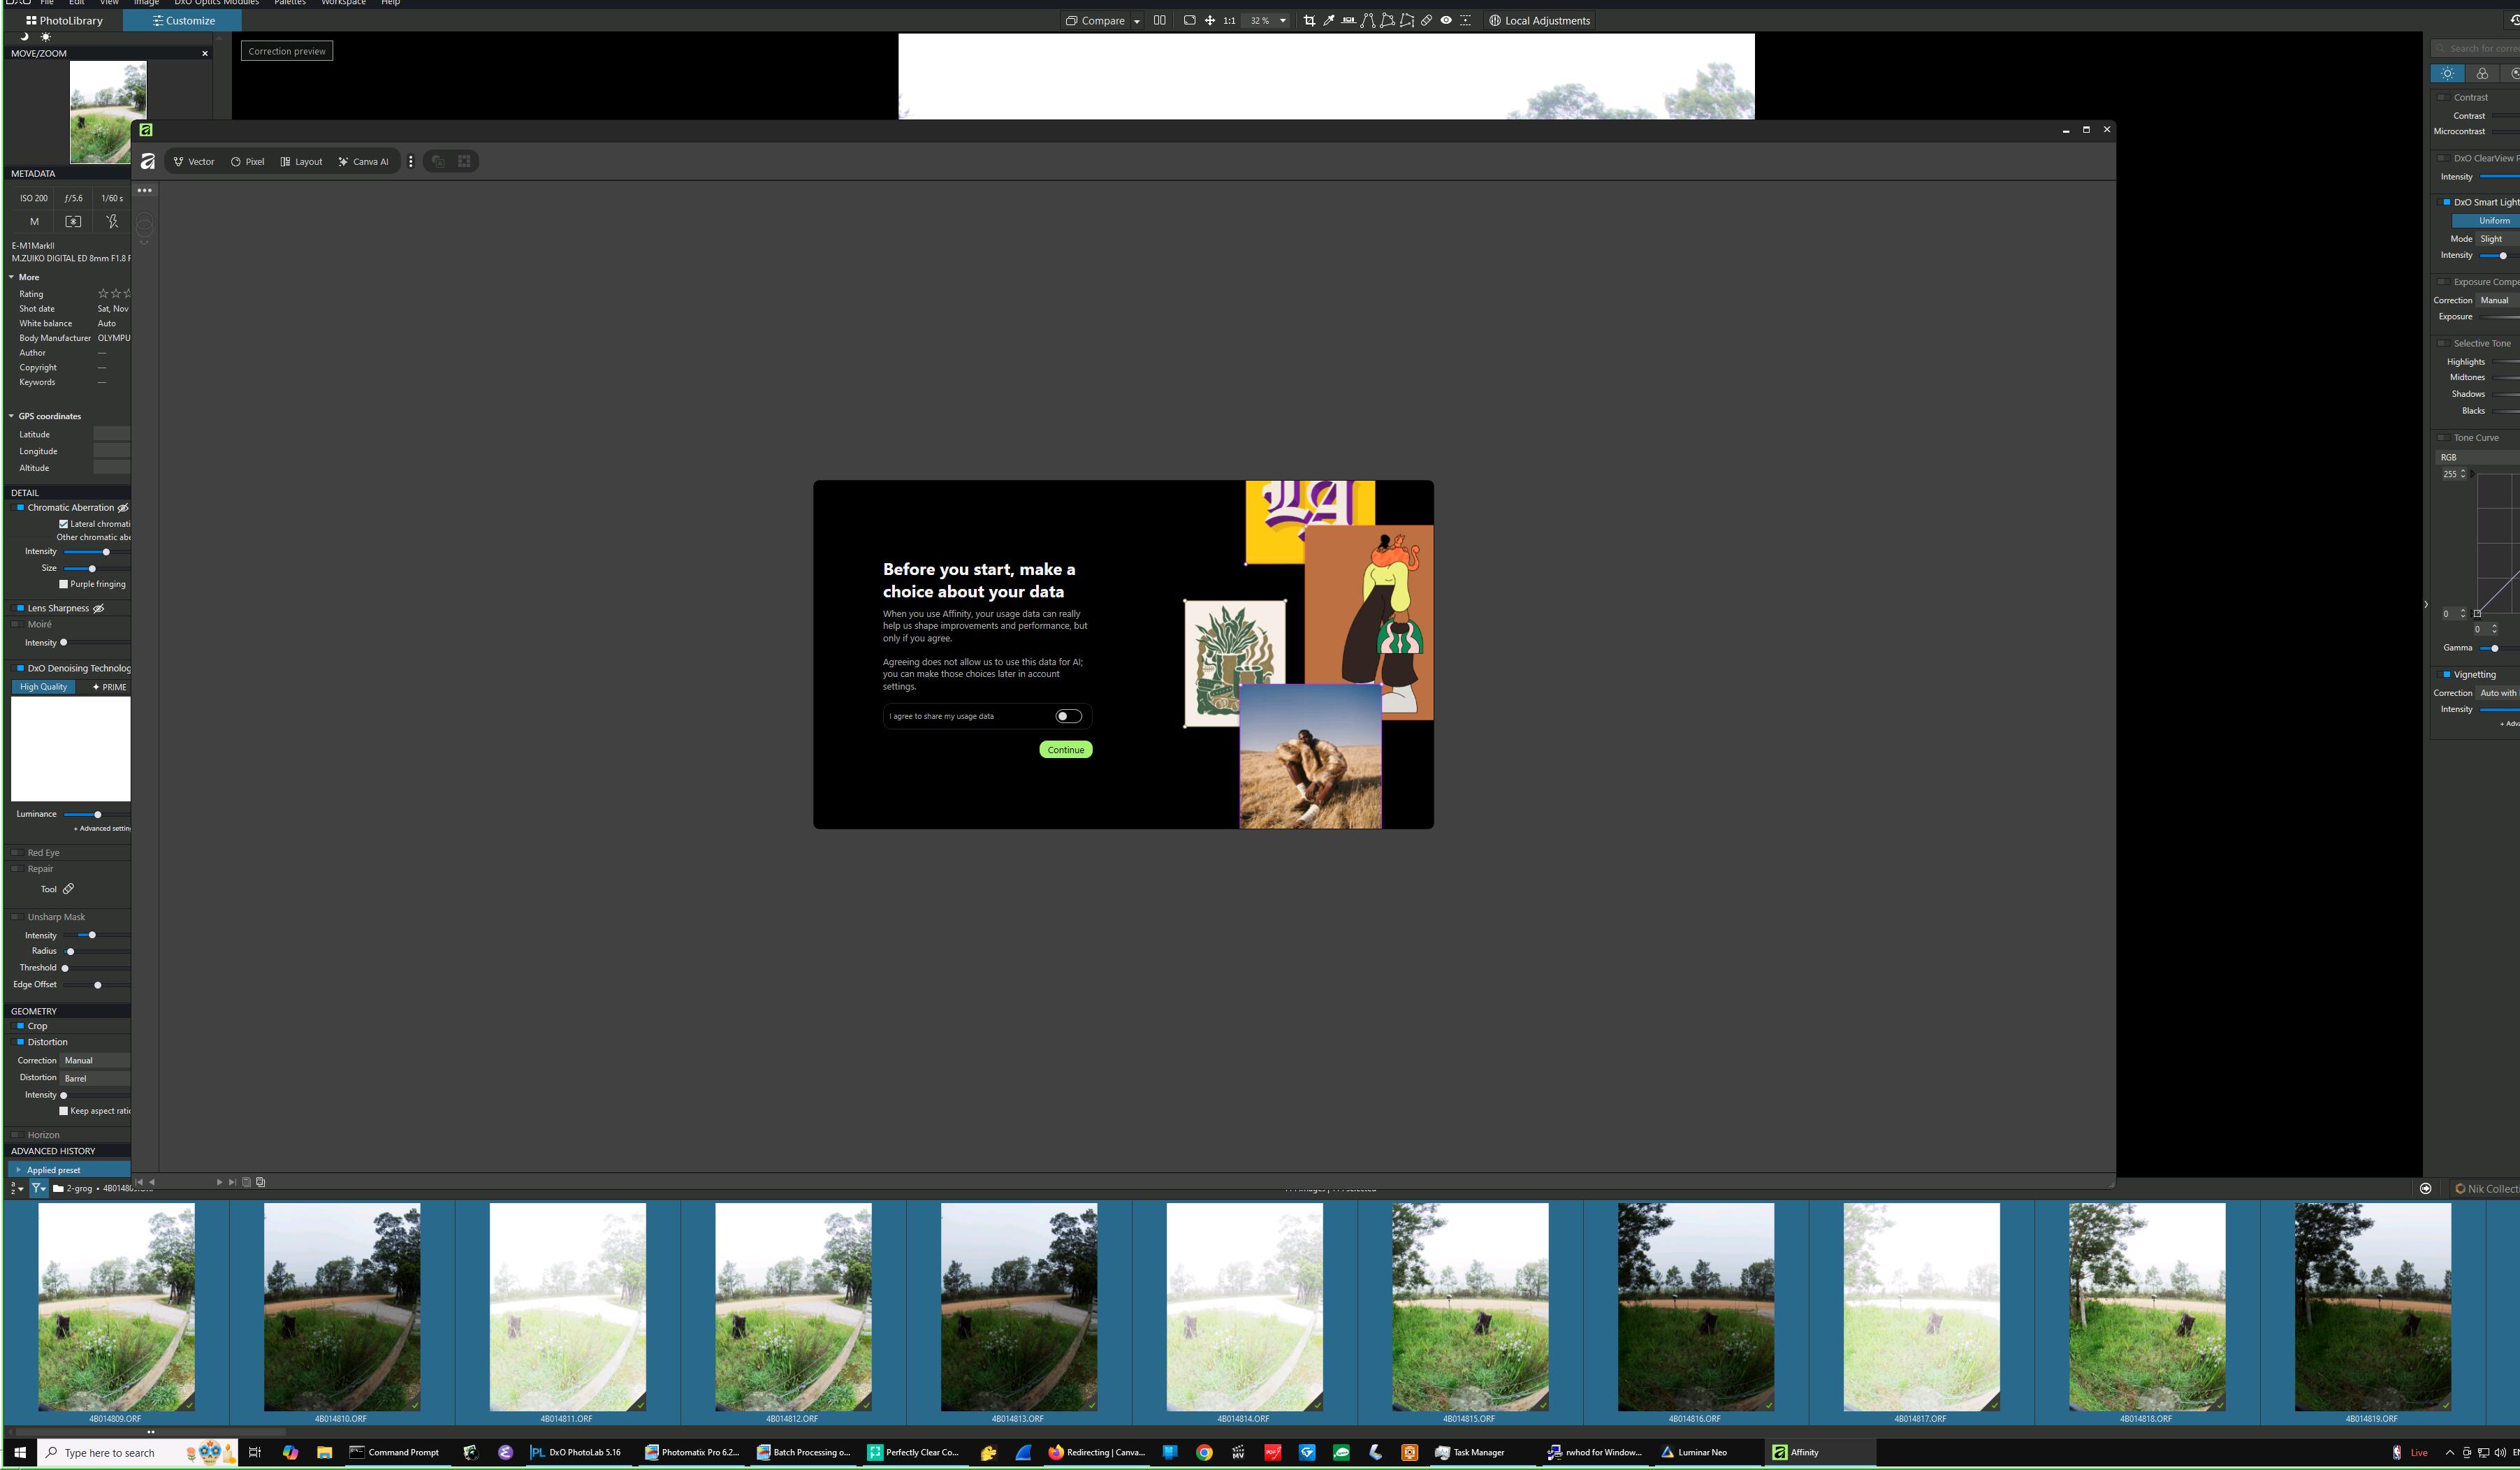Open Affinity's three-dot more options menu

(410, 161)
